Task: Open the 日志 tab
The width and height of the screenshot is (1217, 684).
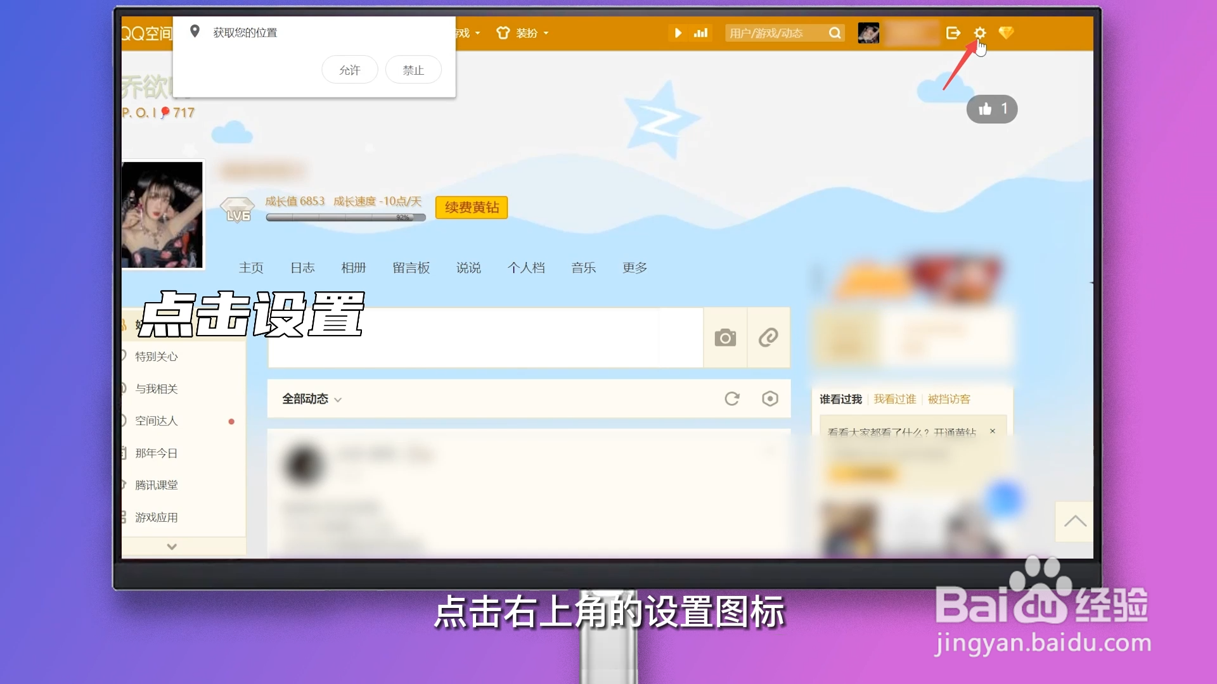Action: point(302,268)
